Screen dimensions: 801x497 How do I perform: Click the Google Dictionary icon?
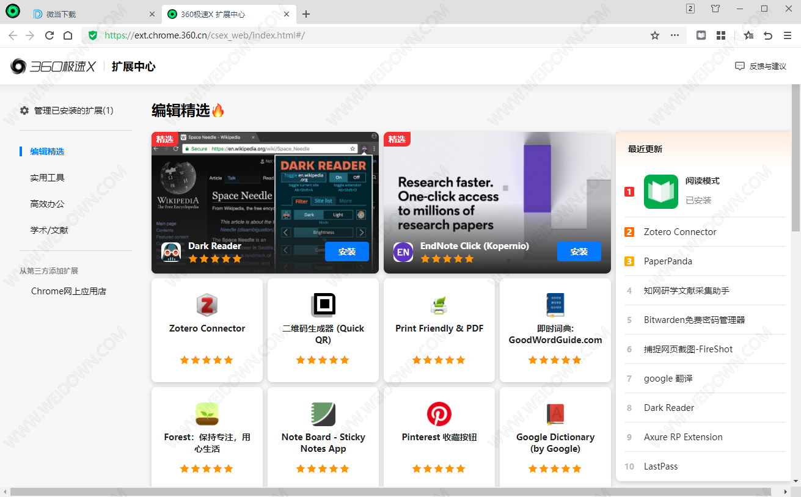[555, 413]
